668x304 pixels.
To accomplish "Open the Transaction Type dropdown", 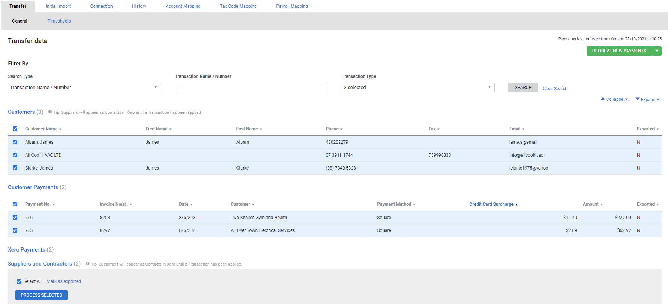I will [x=418, y=88].
